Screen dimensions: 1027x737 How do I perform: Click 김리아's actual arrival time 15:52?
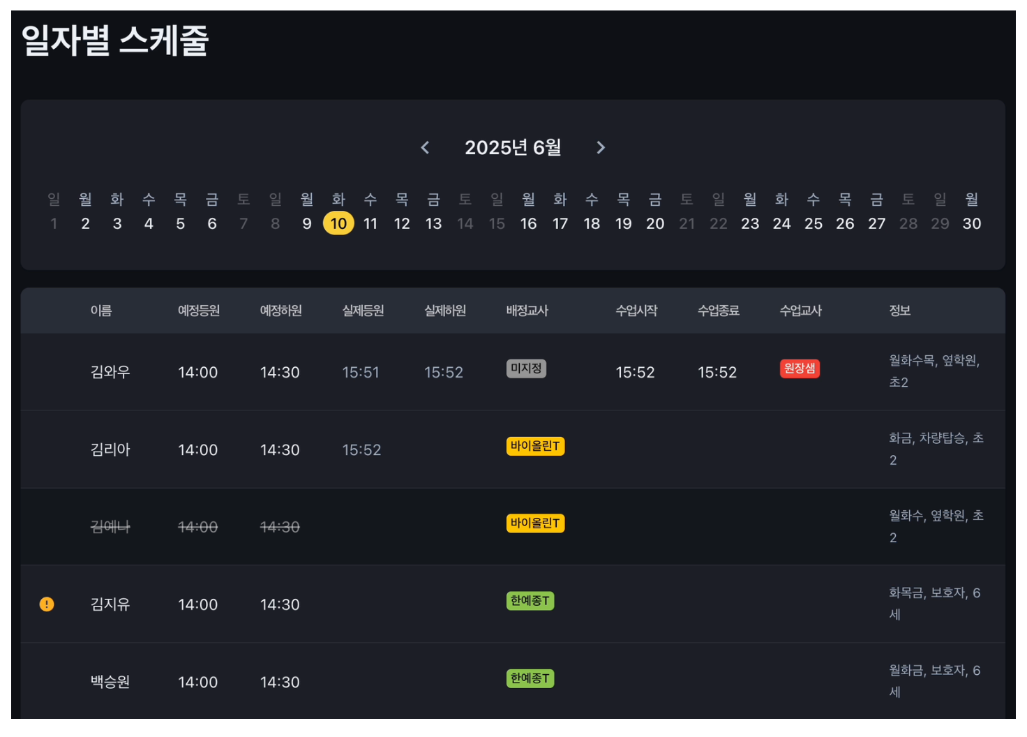point(361,450)
